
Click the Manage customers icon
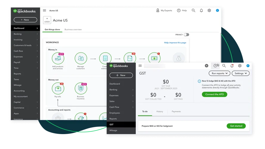tap(81, 58)
